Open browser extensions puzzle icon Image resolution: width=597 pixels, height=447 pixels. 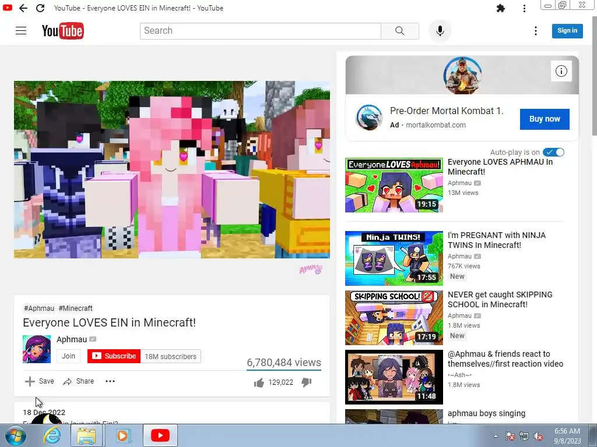[x=501, y=8]
